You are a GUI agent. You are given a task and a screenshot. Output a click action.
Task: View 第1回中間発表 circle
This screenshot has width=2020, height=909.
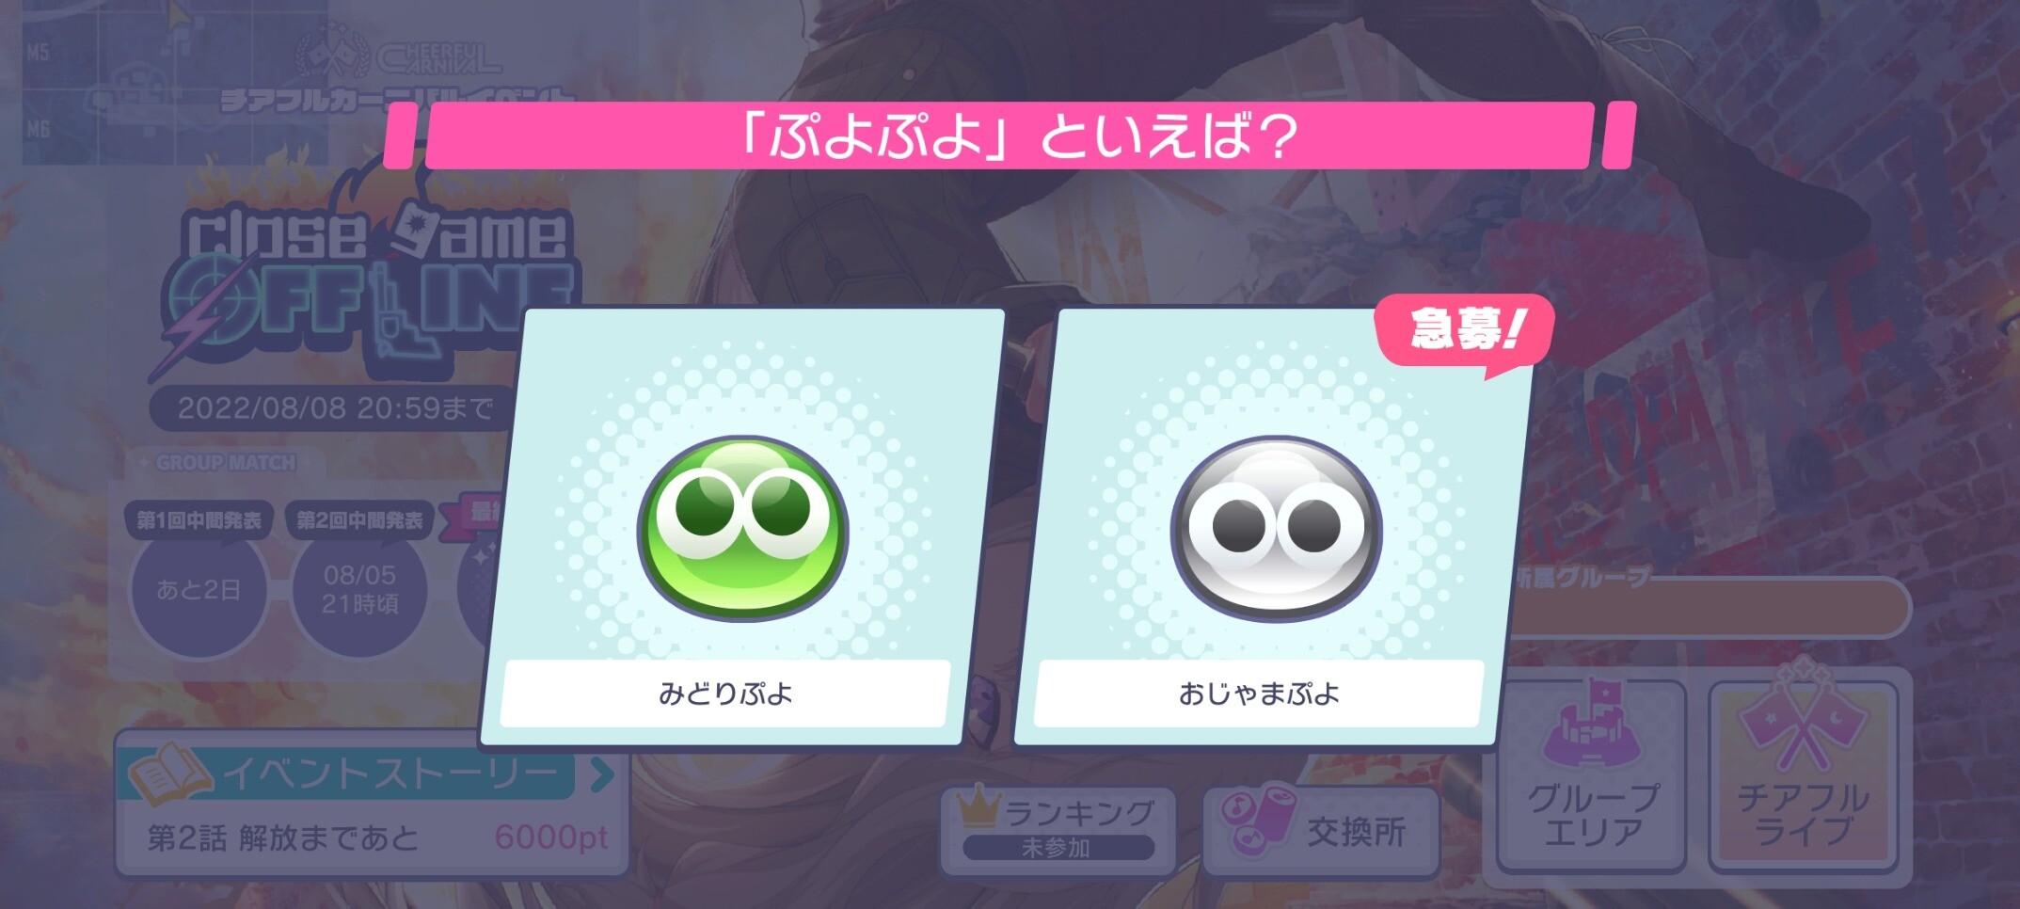pyautogui.click(x=199, y=589)
